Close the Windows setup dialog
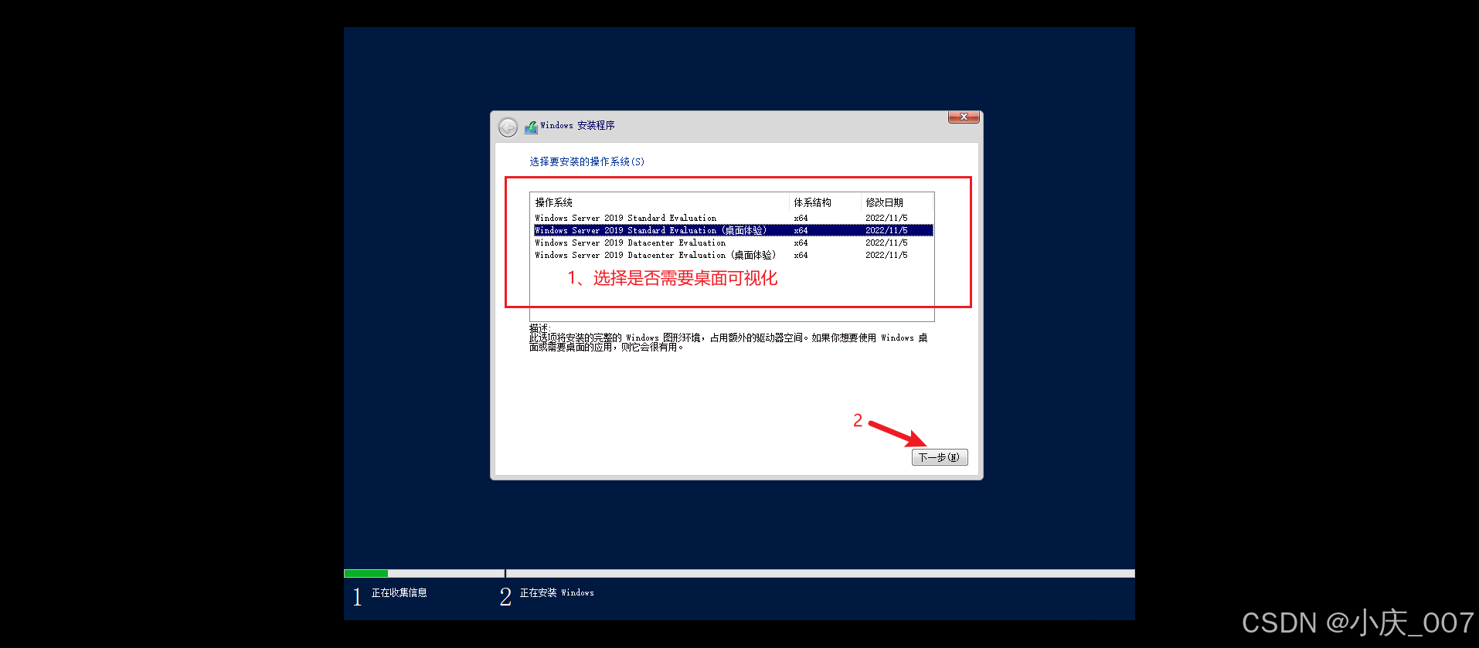1479x648 pixels. (964, 117)
